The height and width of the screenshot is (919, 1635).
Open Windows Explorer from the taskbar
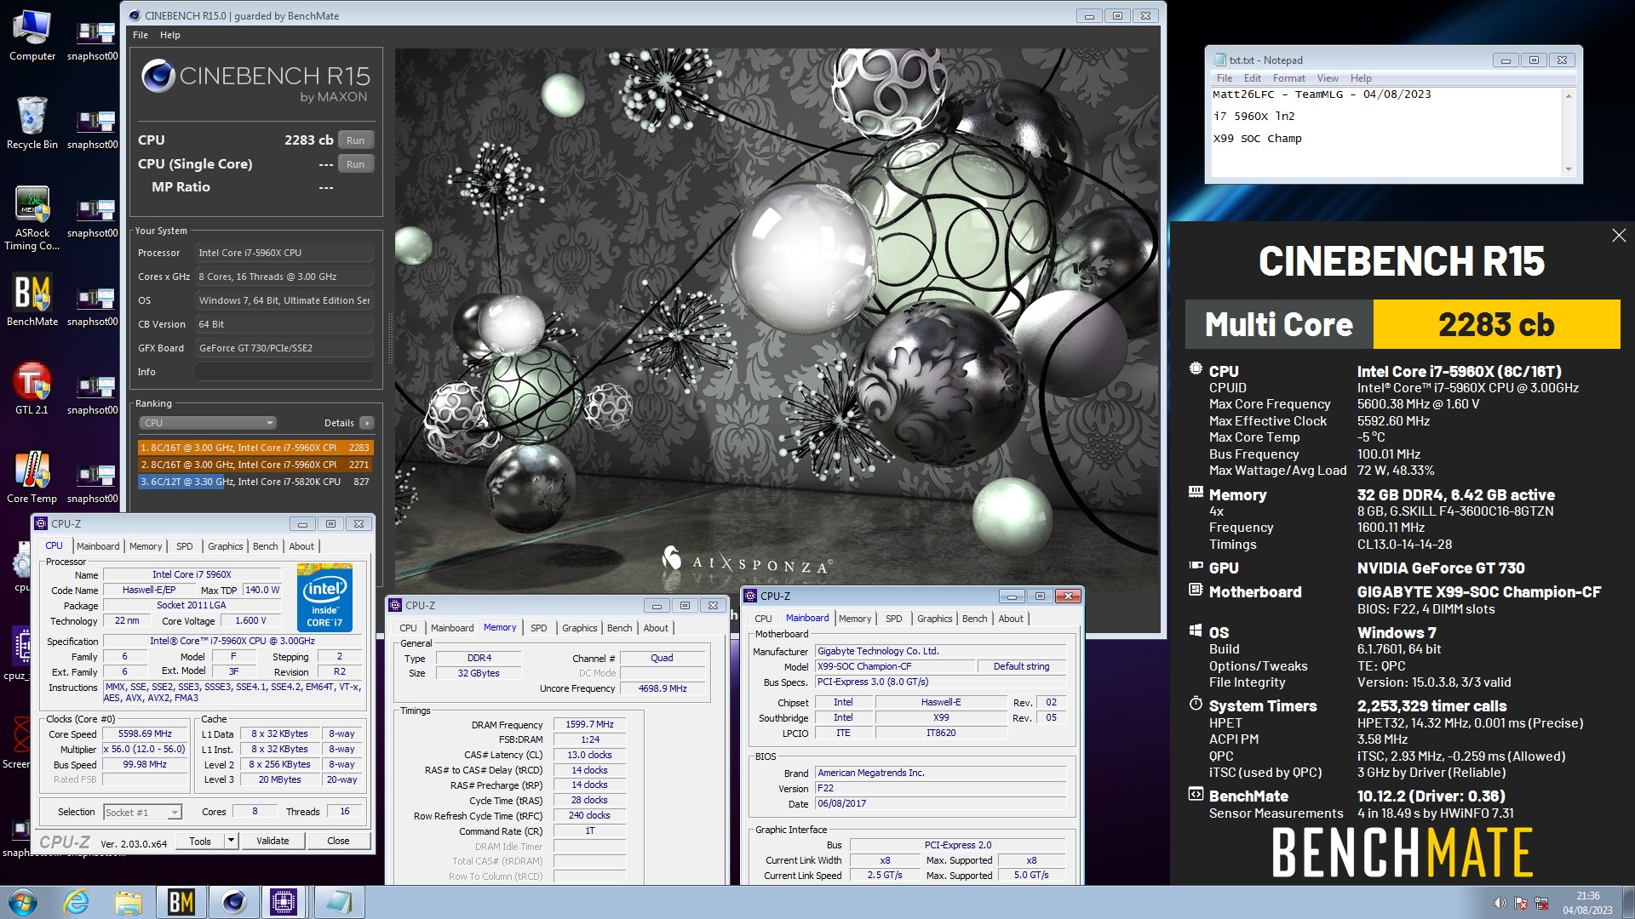point(128,902)
